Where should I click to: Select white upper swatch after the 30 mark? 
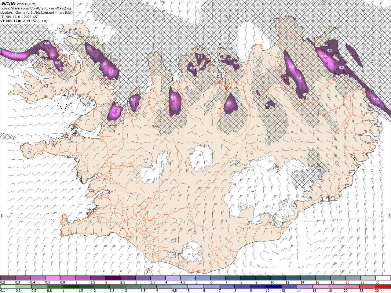383,278
